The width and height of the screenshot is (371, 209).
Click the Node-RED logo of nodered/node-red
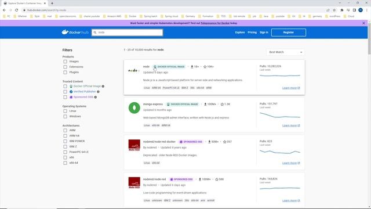[134, 183]
